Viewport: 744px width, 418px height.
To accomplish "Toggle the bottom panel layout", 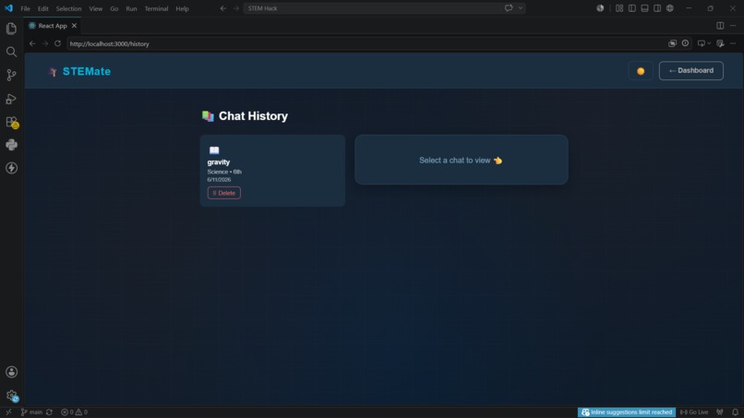I will tap(644, 8).
